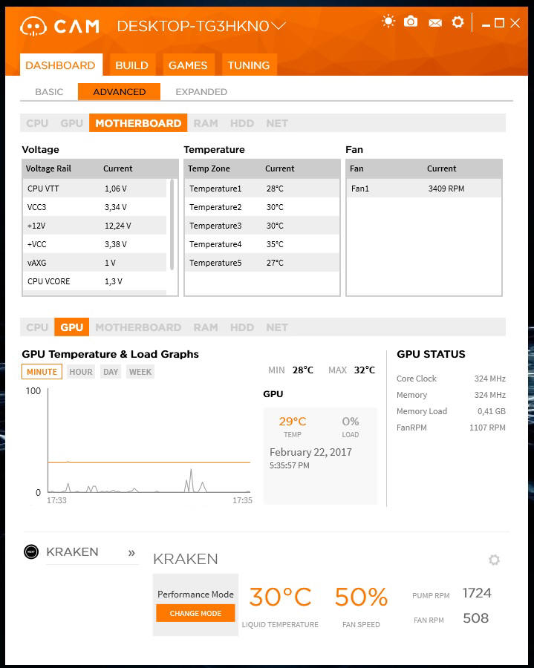Click the 50% fan speed value

coord(361,597)
